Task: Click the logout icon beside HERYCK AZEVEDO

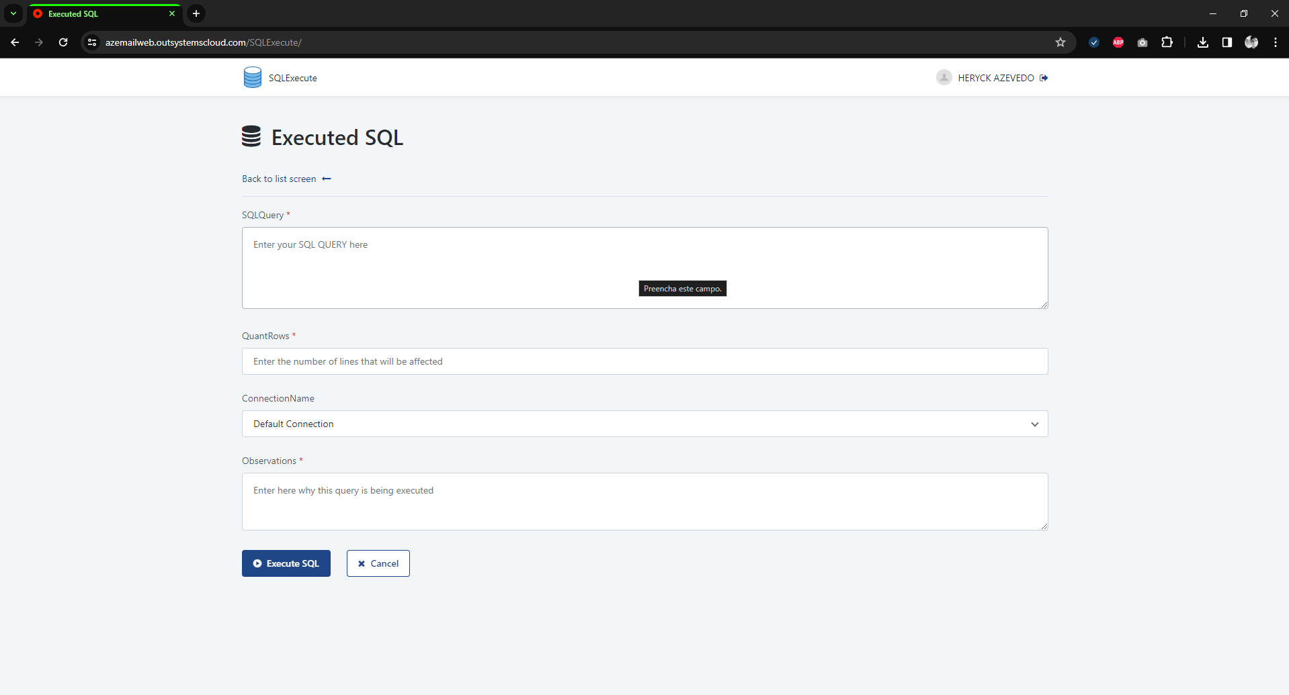Action: coord(1044,78)
